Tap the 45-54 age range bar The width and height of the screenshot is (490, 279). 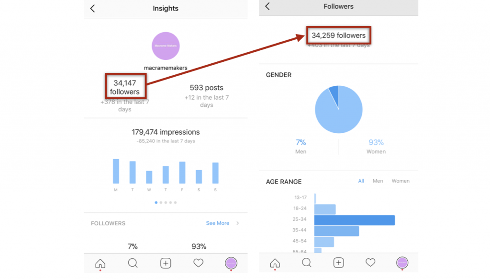tap(324, 242)
